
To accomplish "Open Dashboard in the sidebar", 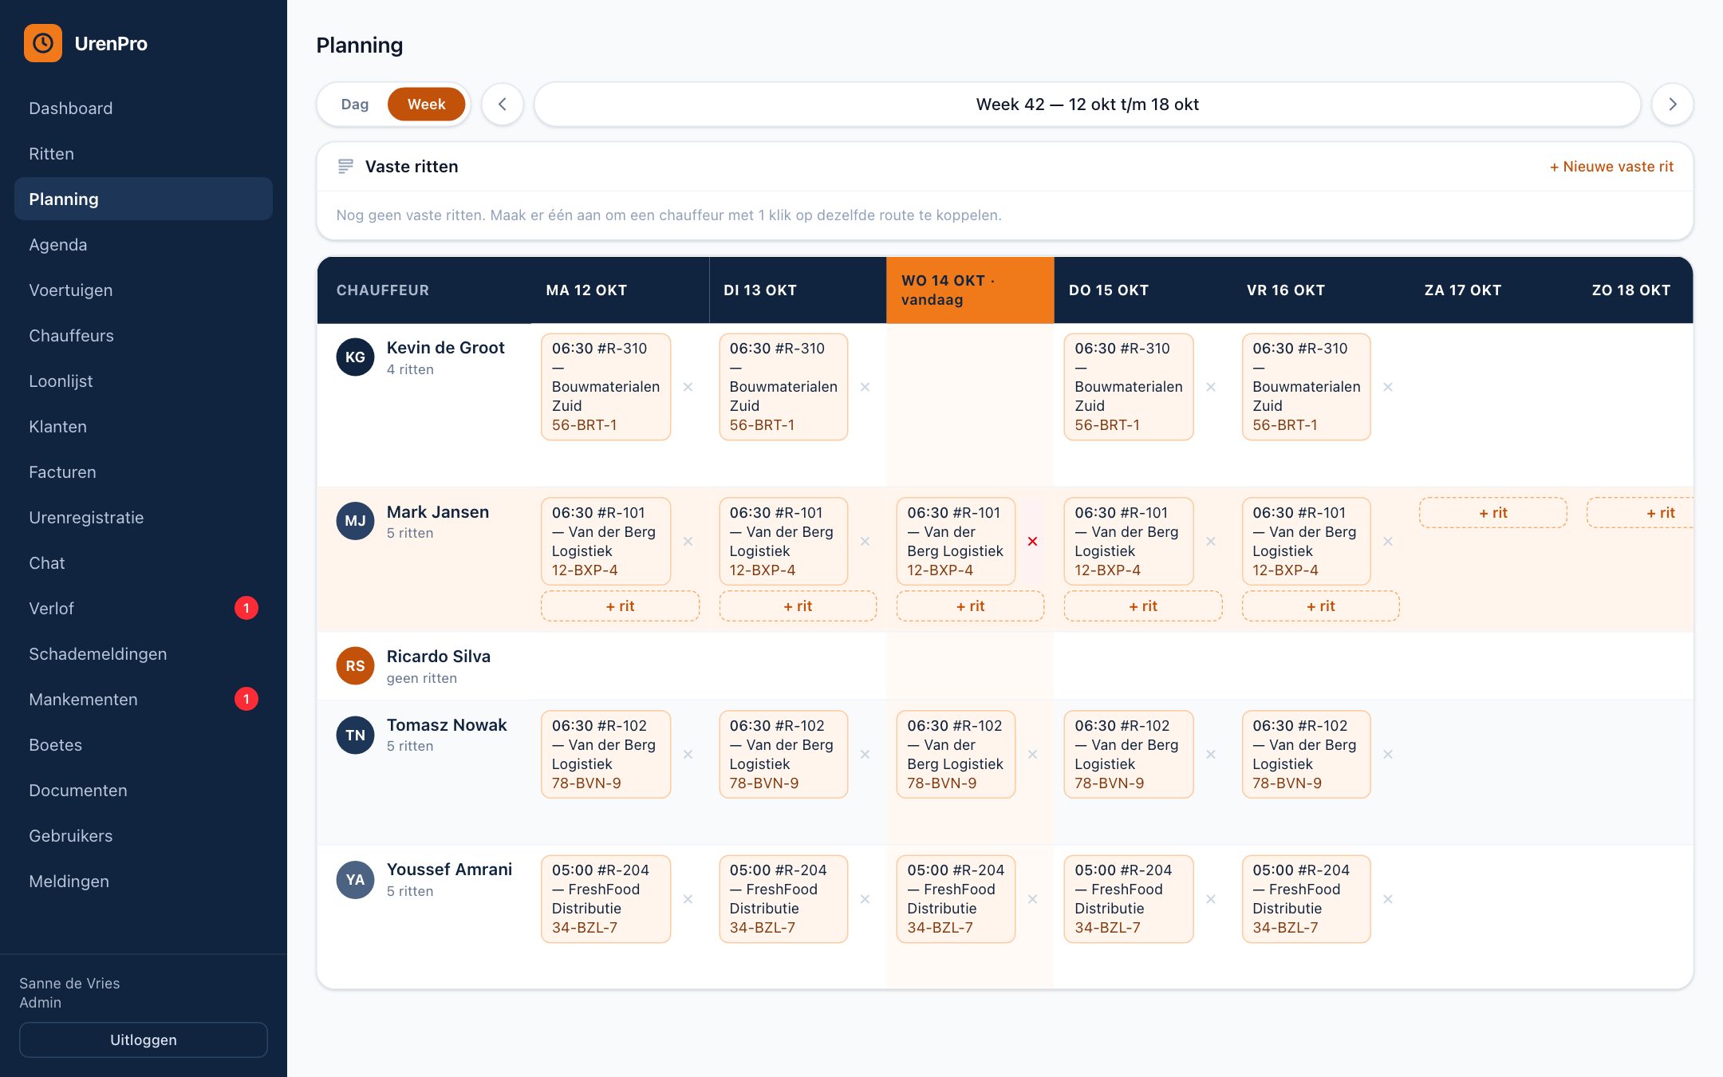I will (144, 108).
